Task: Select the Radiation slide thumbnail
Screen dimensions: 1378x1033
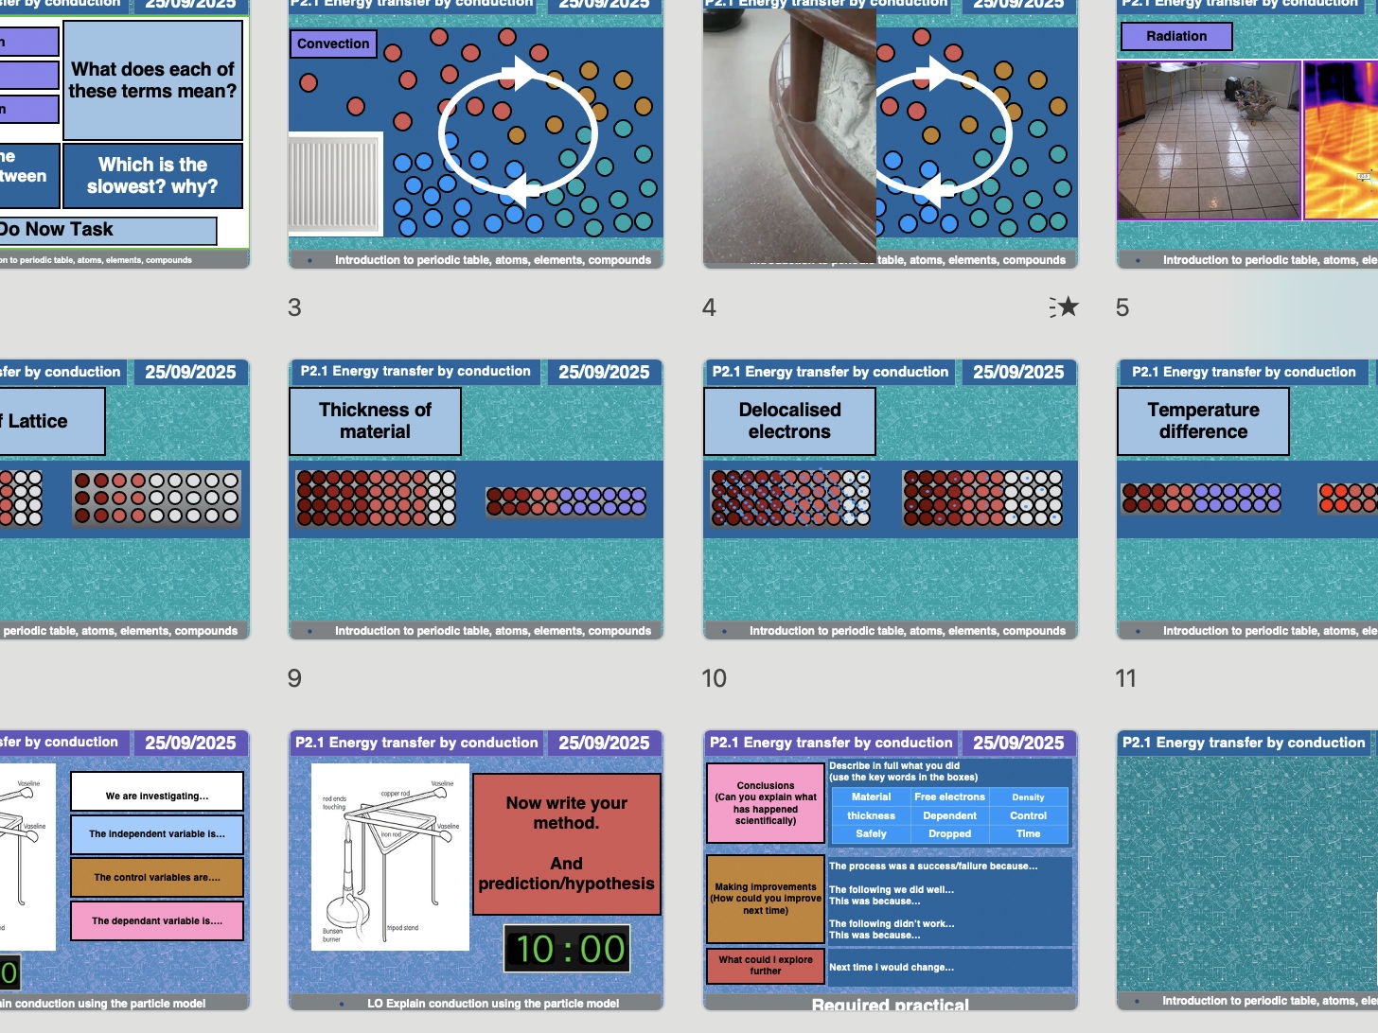Action: (x=1247, y=132)
